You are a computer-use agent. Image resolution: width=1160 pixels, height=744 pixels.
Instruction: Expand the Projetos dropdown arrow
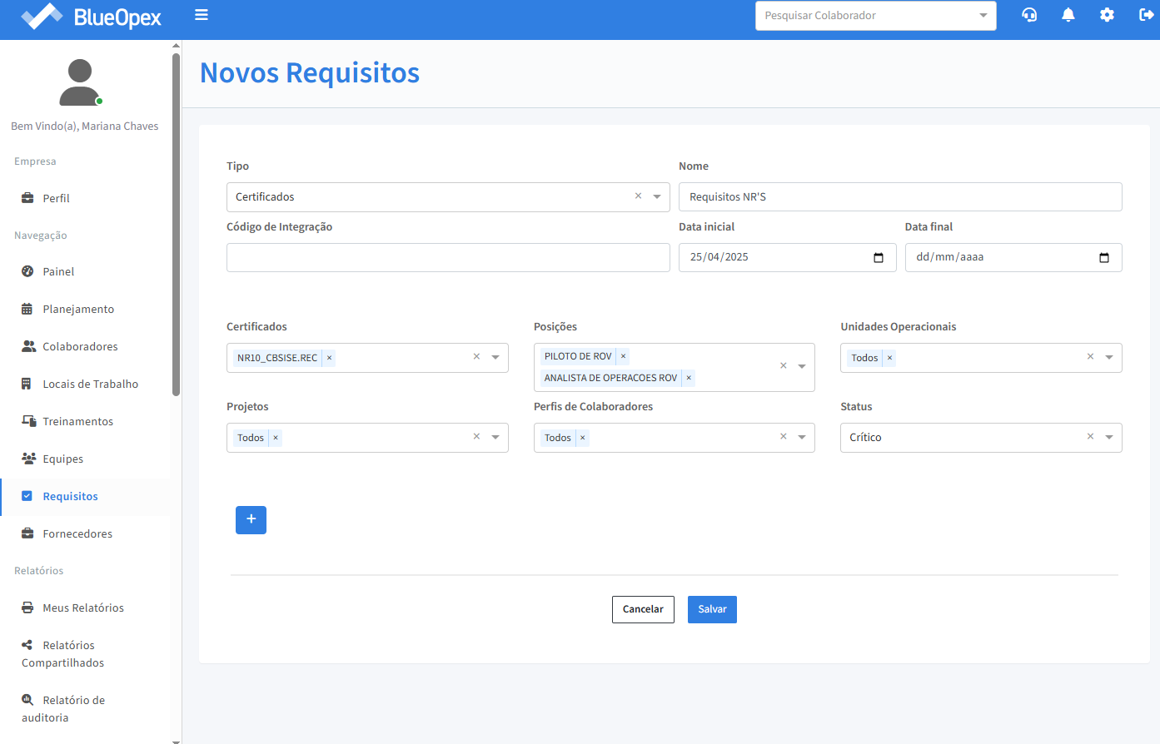pos(495,438)
